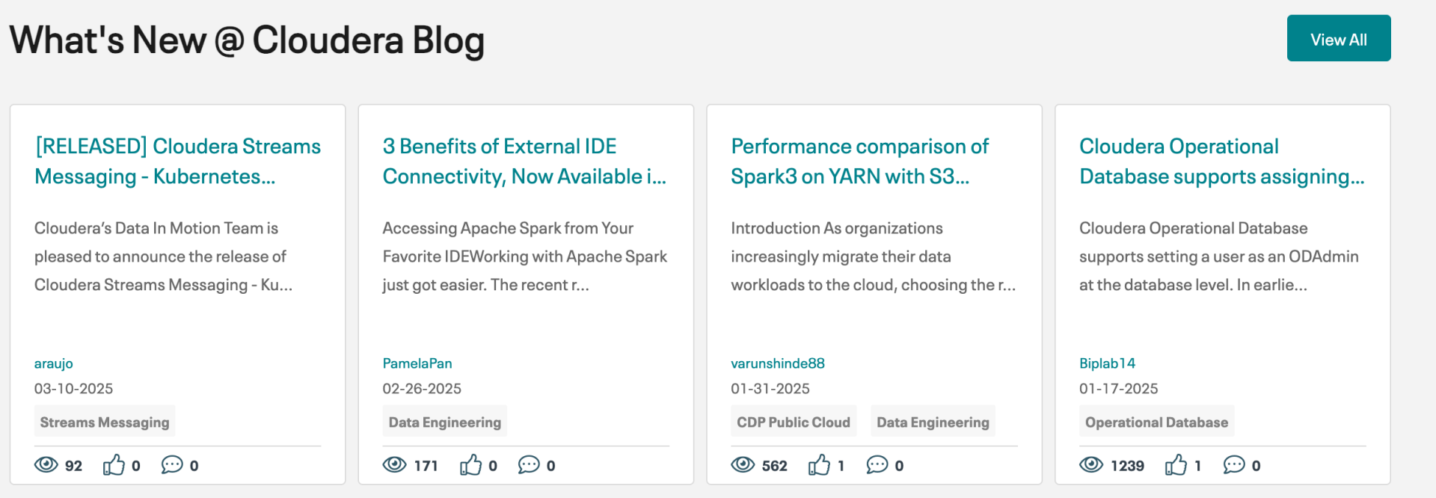Visit author araujo's profile

[54, 363]
